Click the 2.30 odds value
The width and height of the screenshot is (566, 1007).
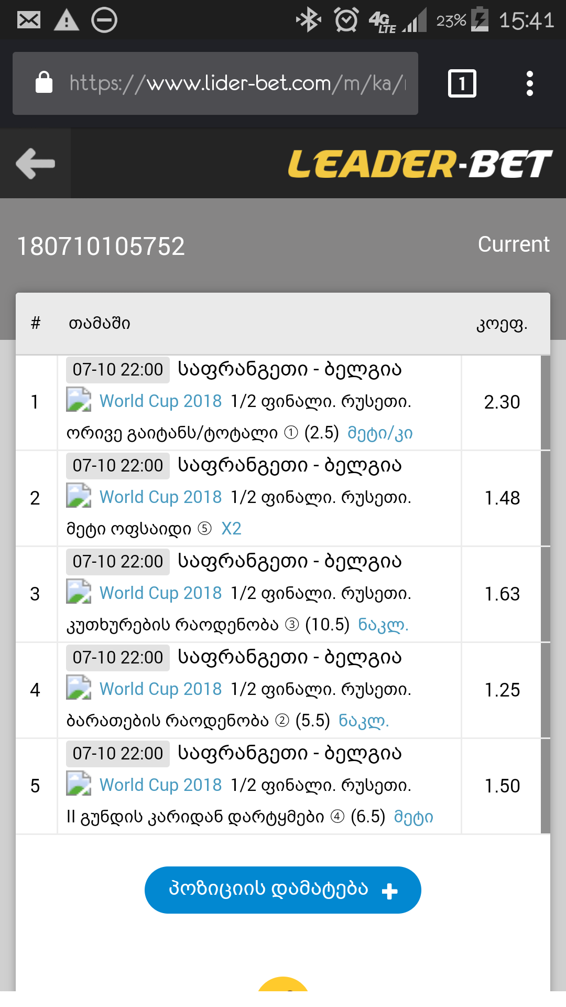[x=502, y=402]
